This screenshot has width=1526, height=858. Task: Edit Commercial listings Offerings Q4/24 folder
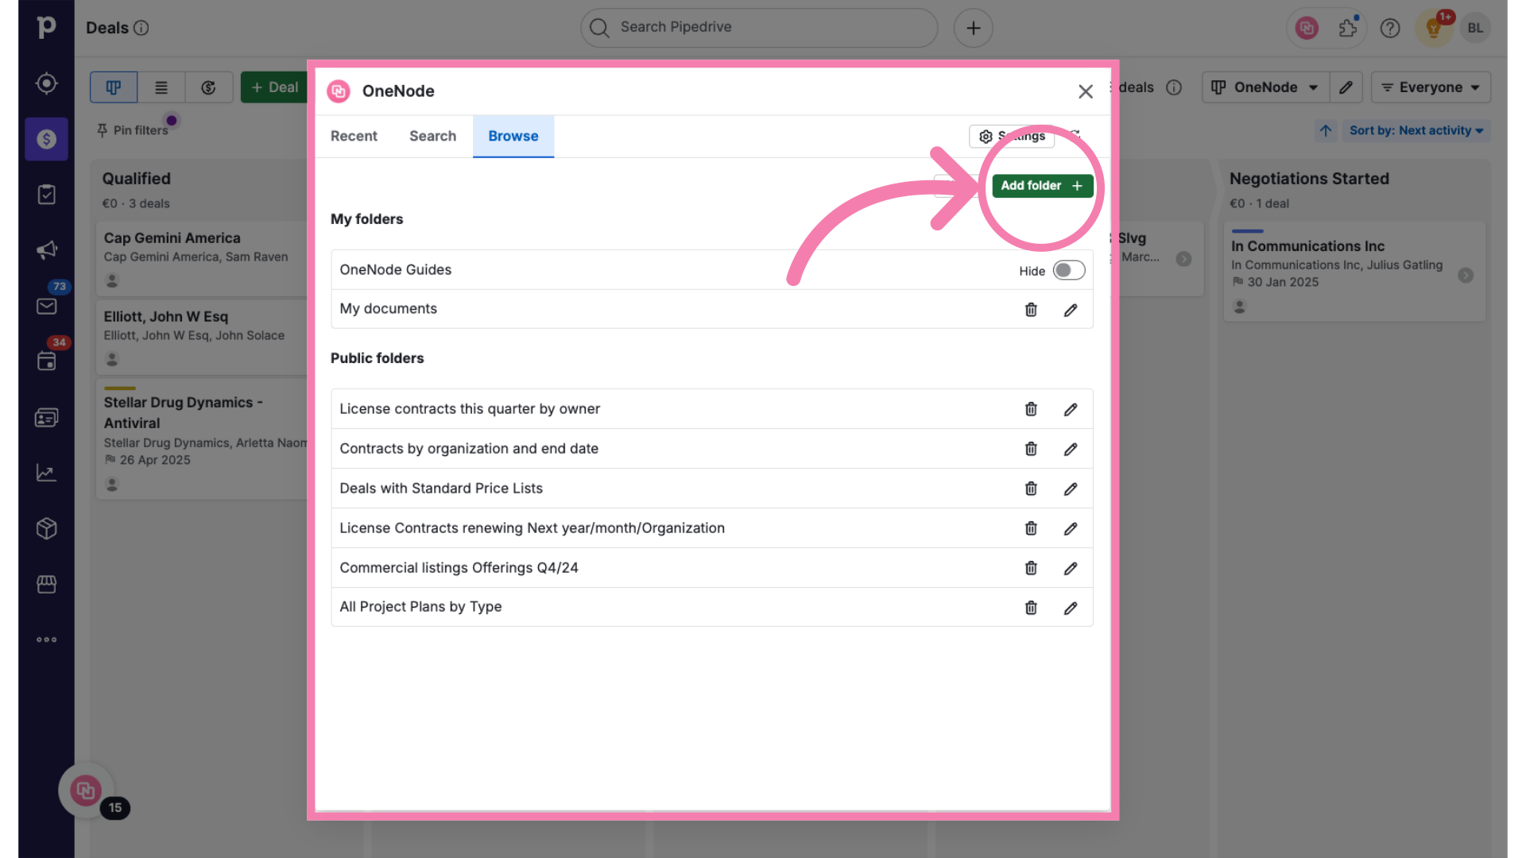tap(1071, 568)
